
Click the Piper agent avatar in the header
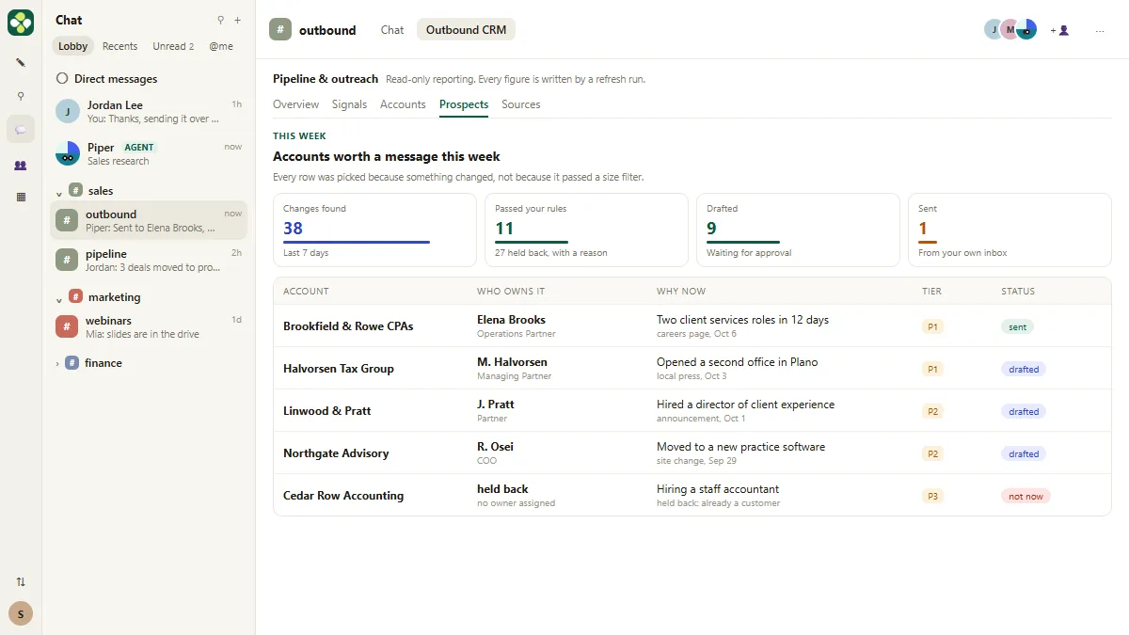(1026, 29)
